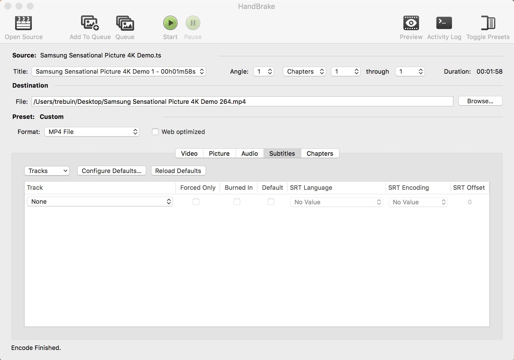
Task: Open the Title dropdown
Action: point(119,71)
